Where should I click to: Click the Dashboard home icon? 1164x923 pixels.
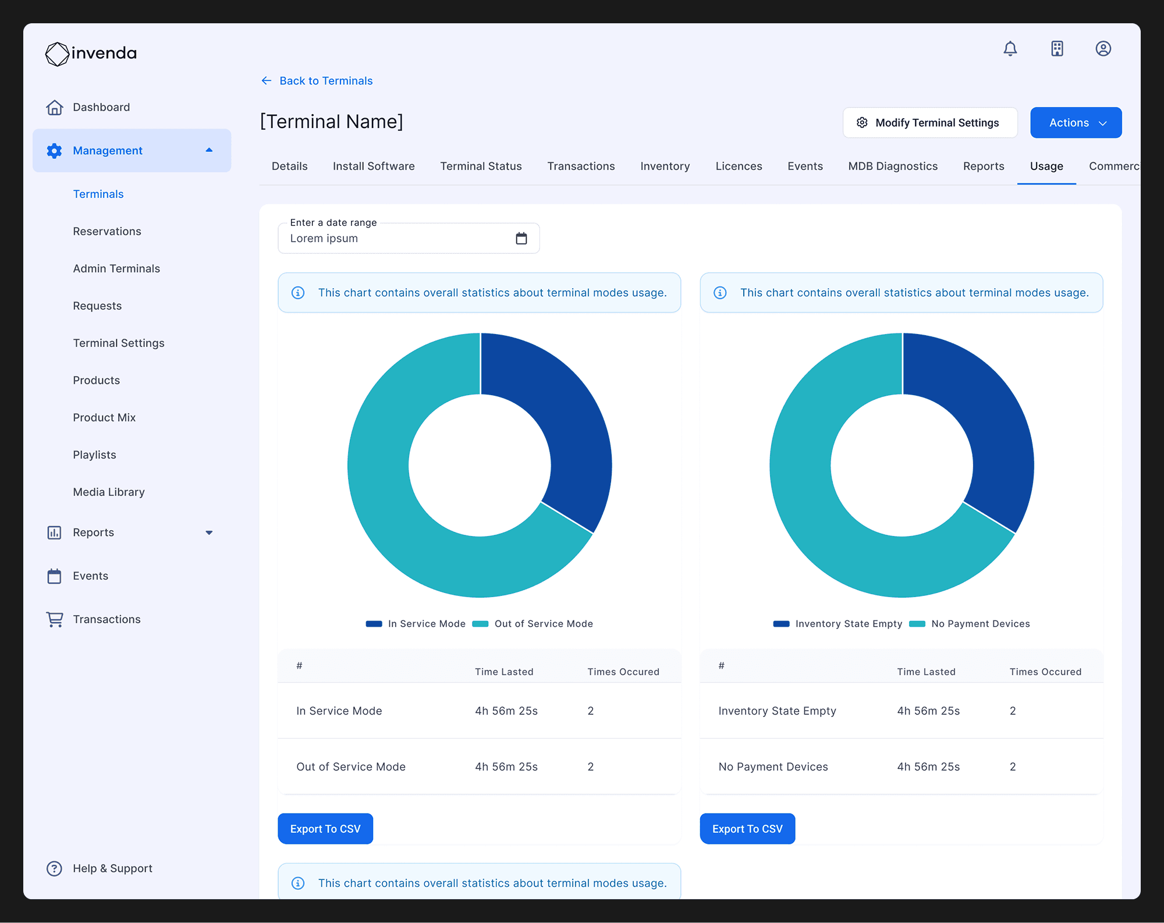click(x=54, y=107)
